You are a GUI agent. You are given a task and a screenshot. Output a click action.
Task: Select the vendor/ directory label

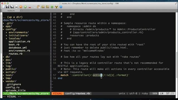pyautogui.click(x=11, y=81)
